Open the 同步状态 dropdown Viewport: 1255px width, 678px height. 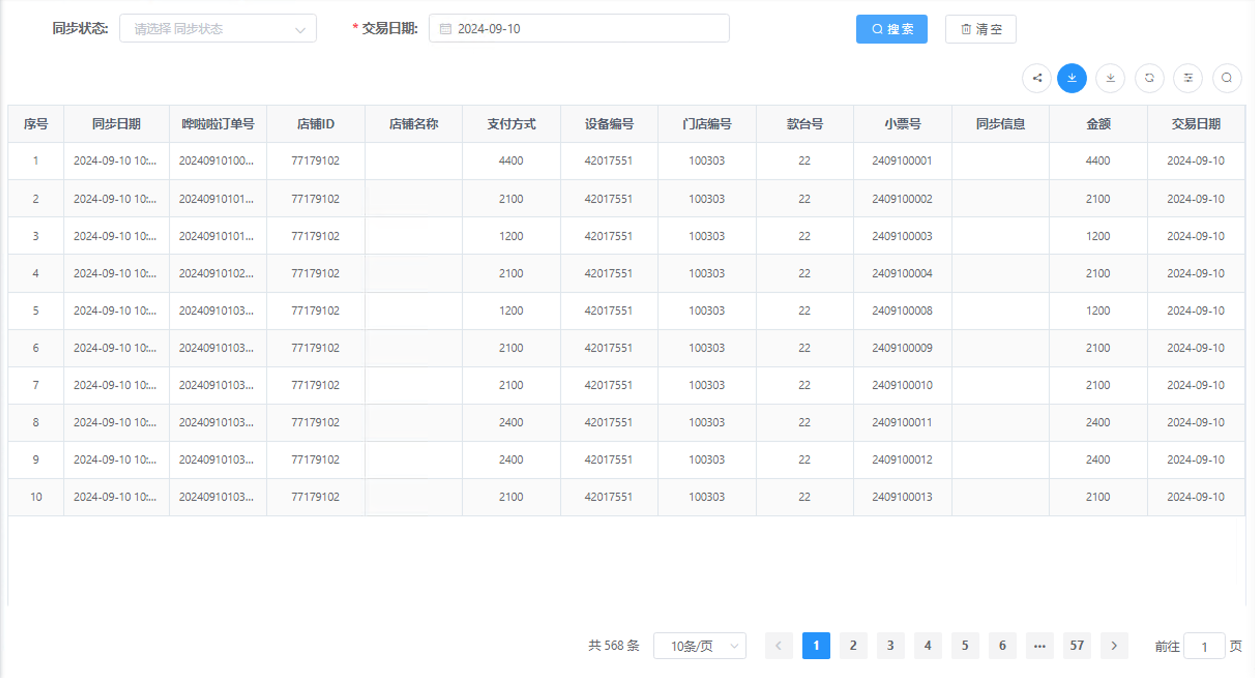pos(218,29)
